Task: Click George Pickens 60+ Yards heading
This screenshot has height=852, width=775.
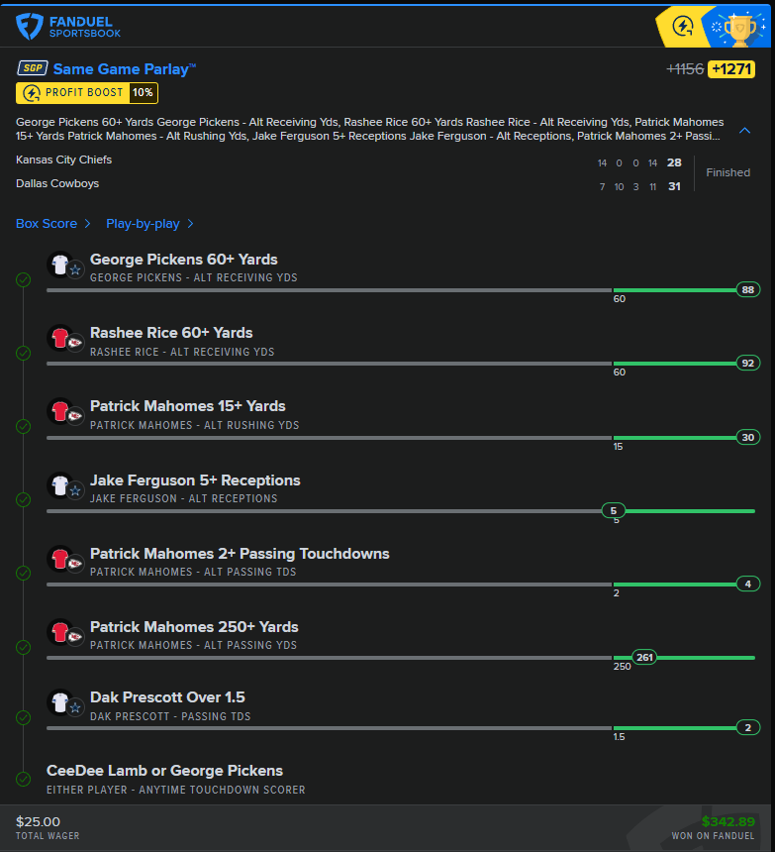Action: pos(183,260)
